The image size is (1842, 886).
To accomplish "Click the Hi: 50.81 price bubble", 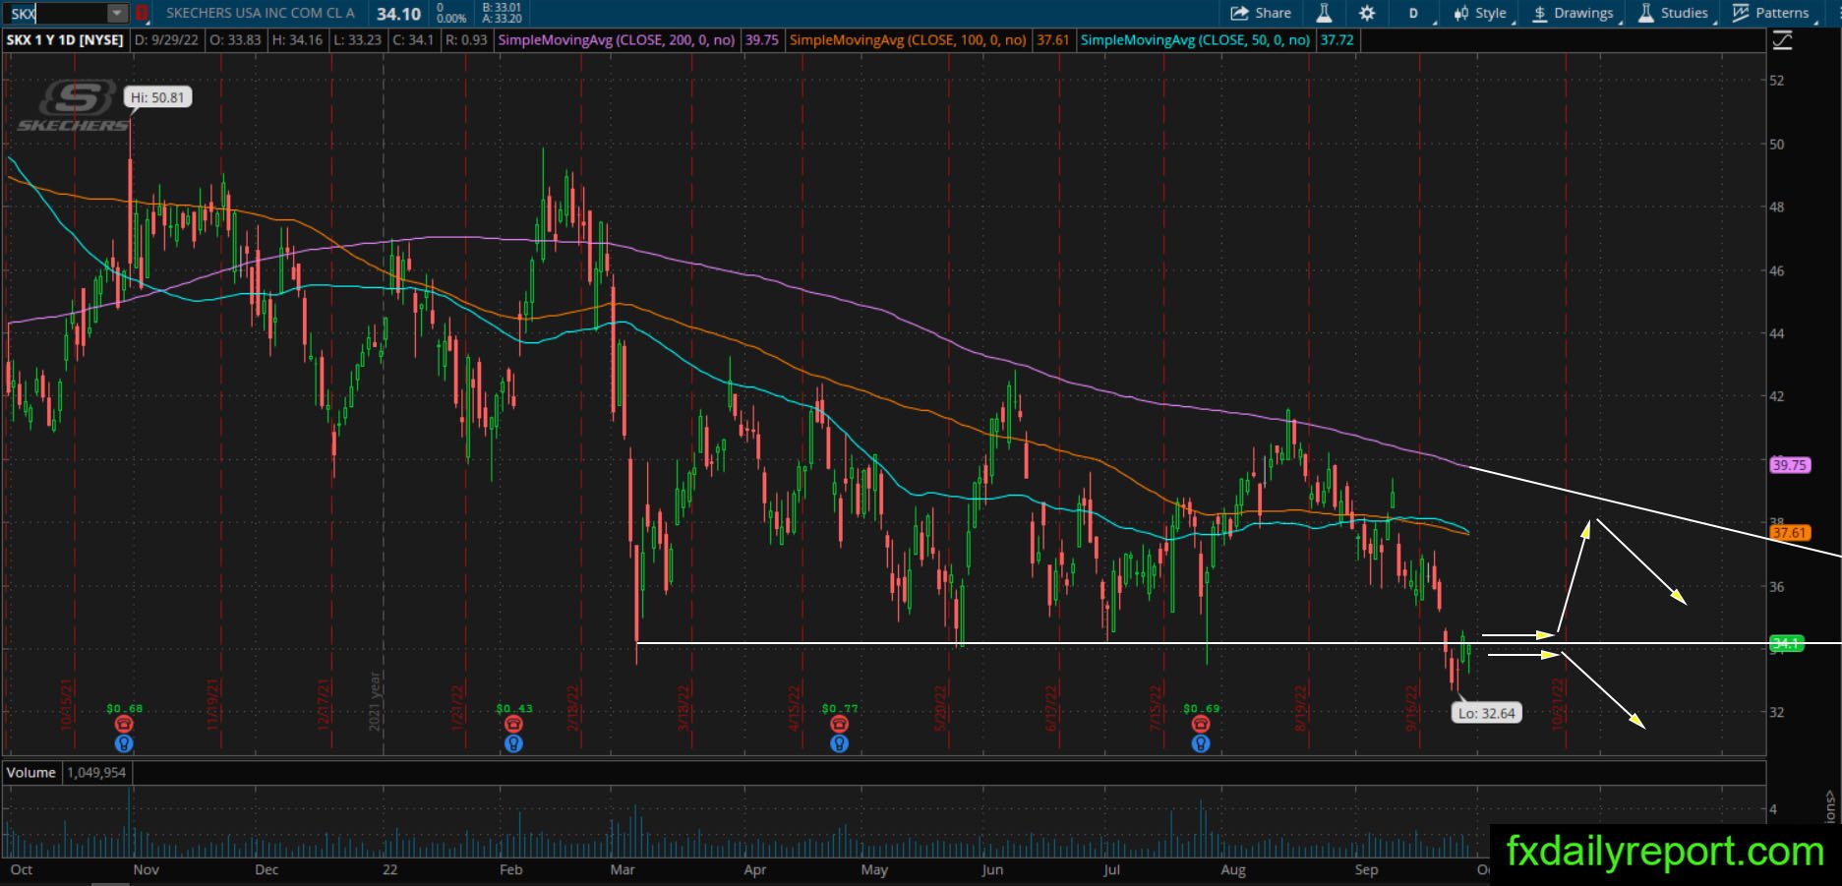I will point(157,97).
